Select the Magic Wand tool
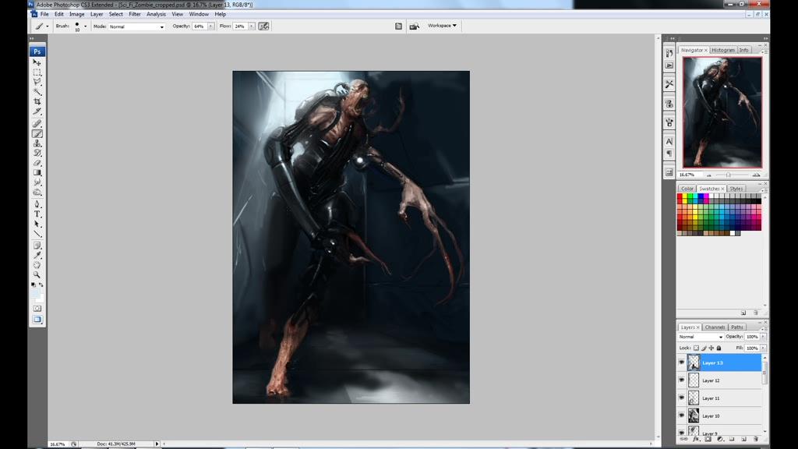The height and width of the screenshot is (449, 798). click(37, 92)
